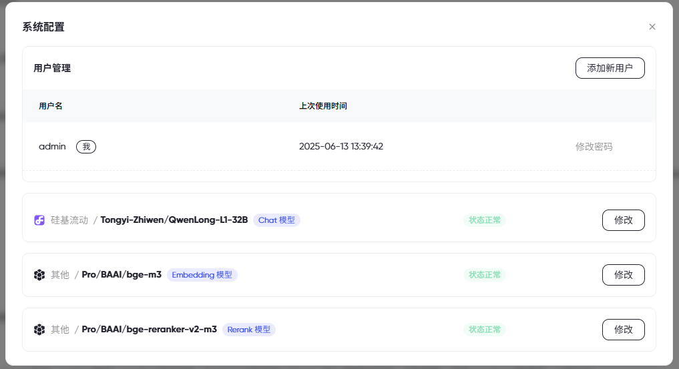Click the 上次使用时间 column header
The width and height of the screenshot is (679, 369).
[323, 106]
